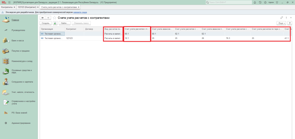The height and width of the screenshot is (139, 295).
Task: Expand the Еще dropdown menu
Action: click(x=281, y=23)
